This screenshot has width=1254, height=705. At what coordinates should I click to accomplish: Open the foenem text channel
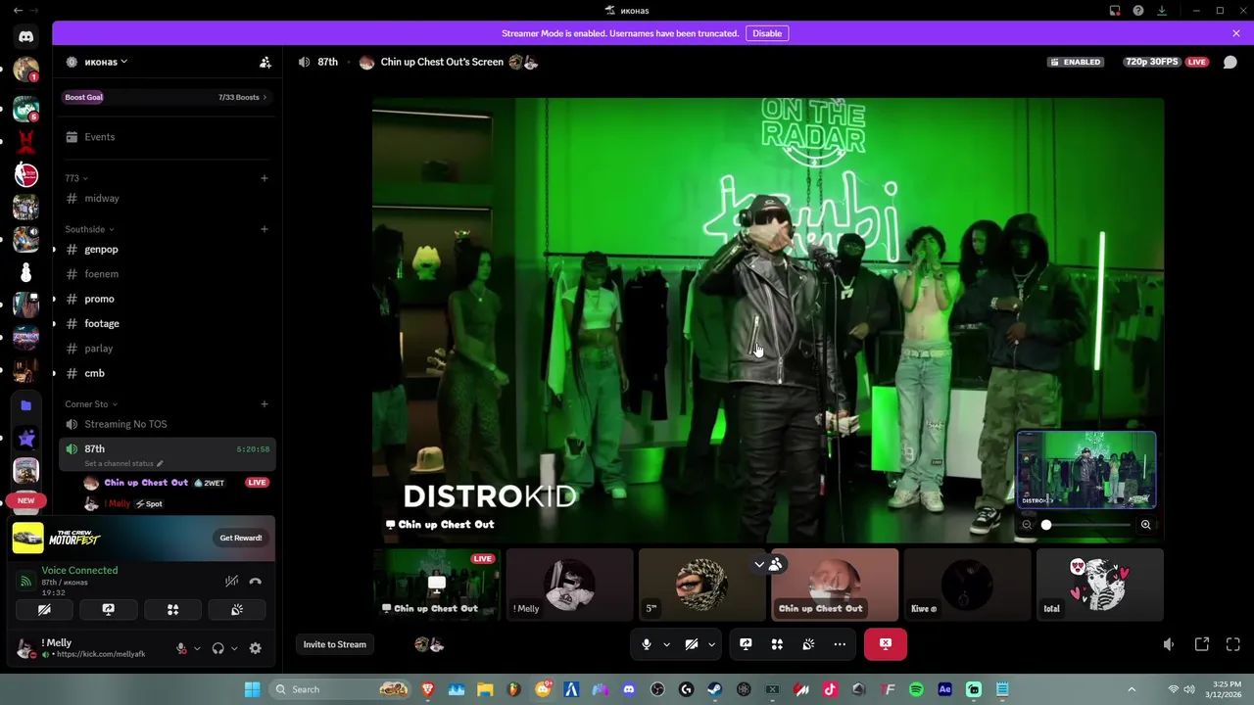[x=168, y=274]
